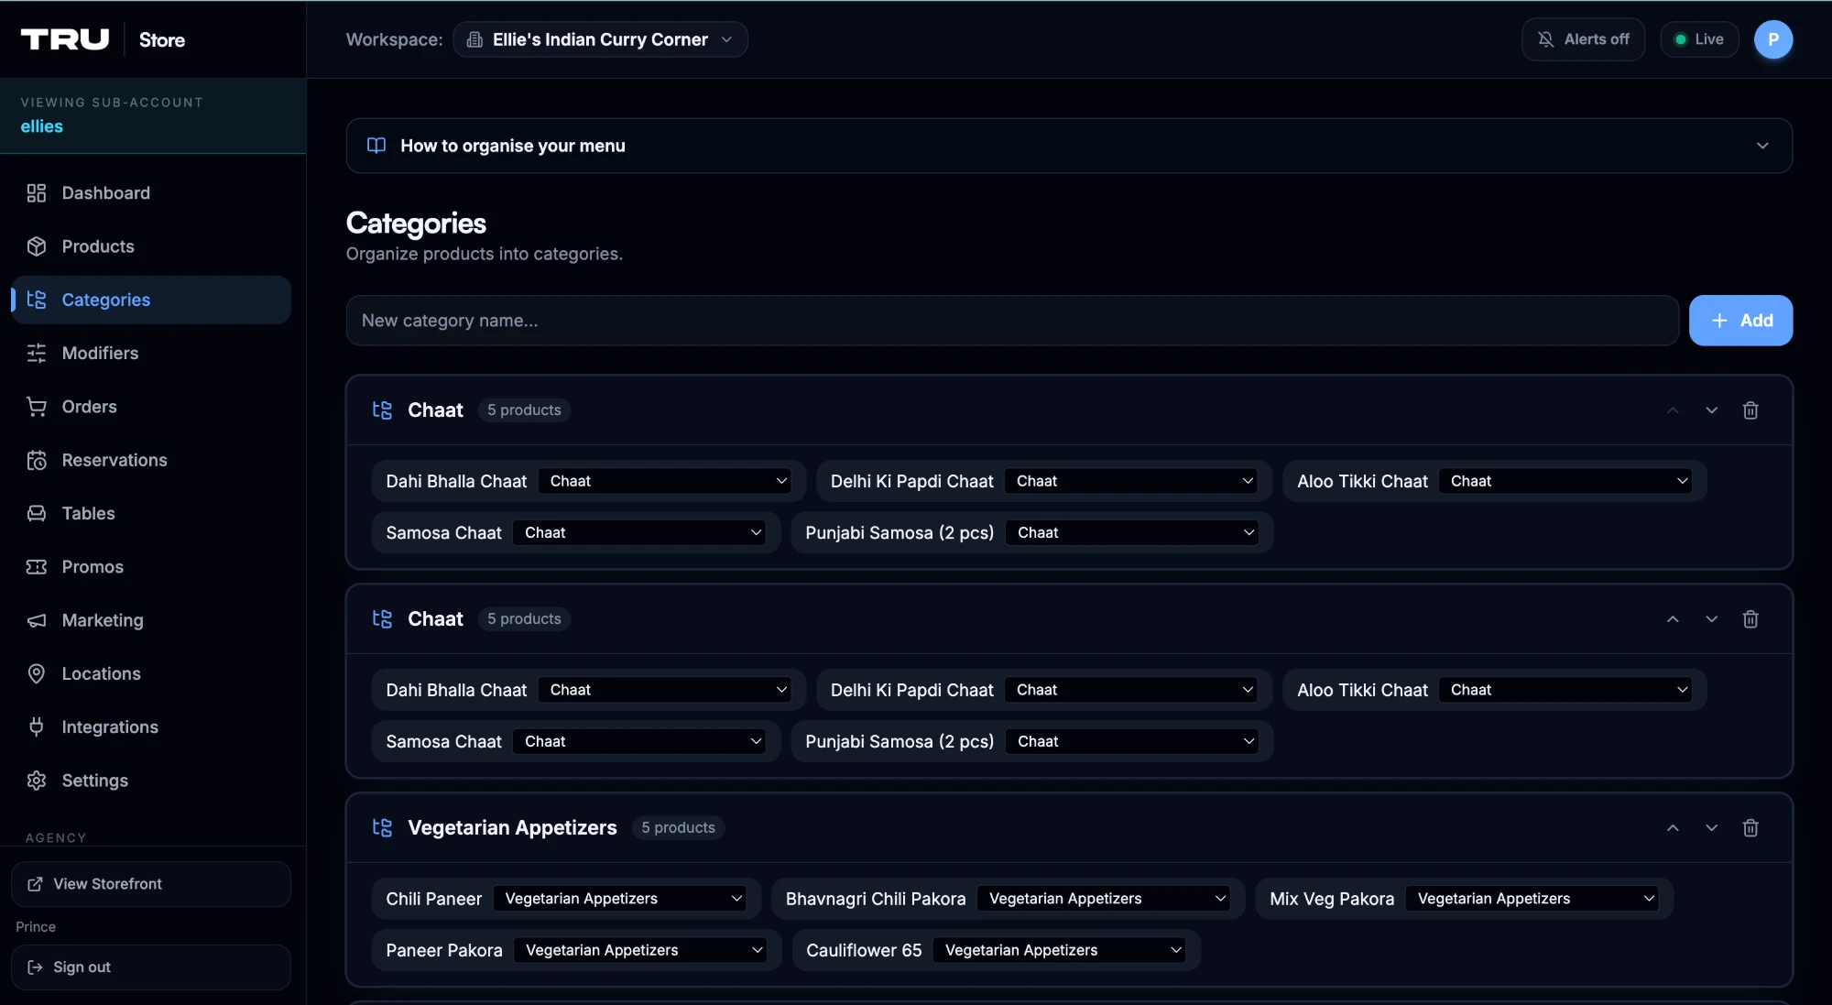1832x1005 pixels.
Task: Open category dropdown for Samosa Chaat in second group
Action: click(640, 741)
